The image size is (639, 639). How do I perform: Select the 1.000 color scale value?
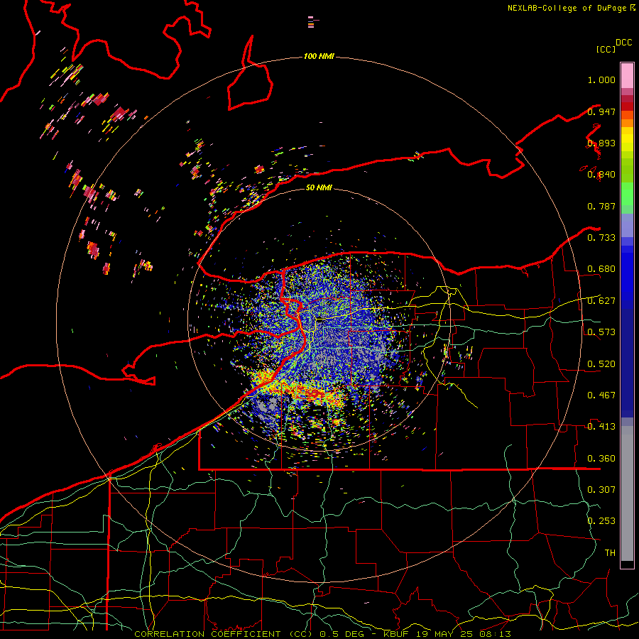[601, 80]
